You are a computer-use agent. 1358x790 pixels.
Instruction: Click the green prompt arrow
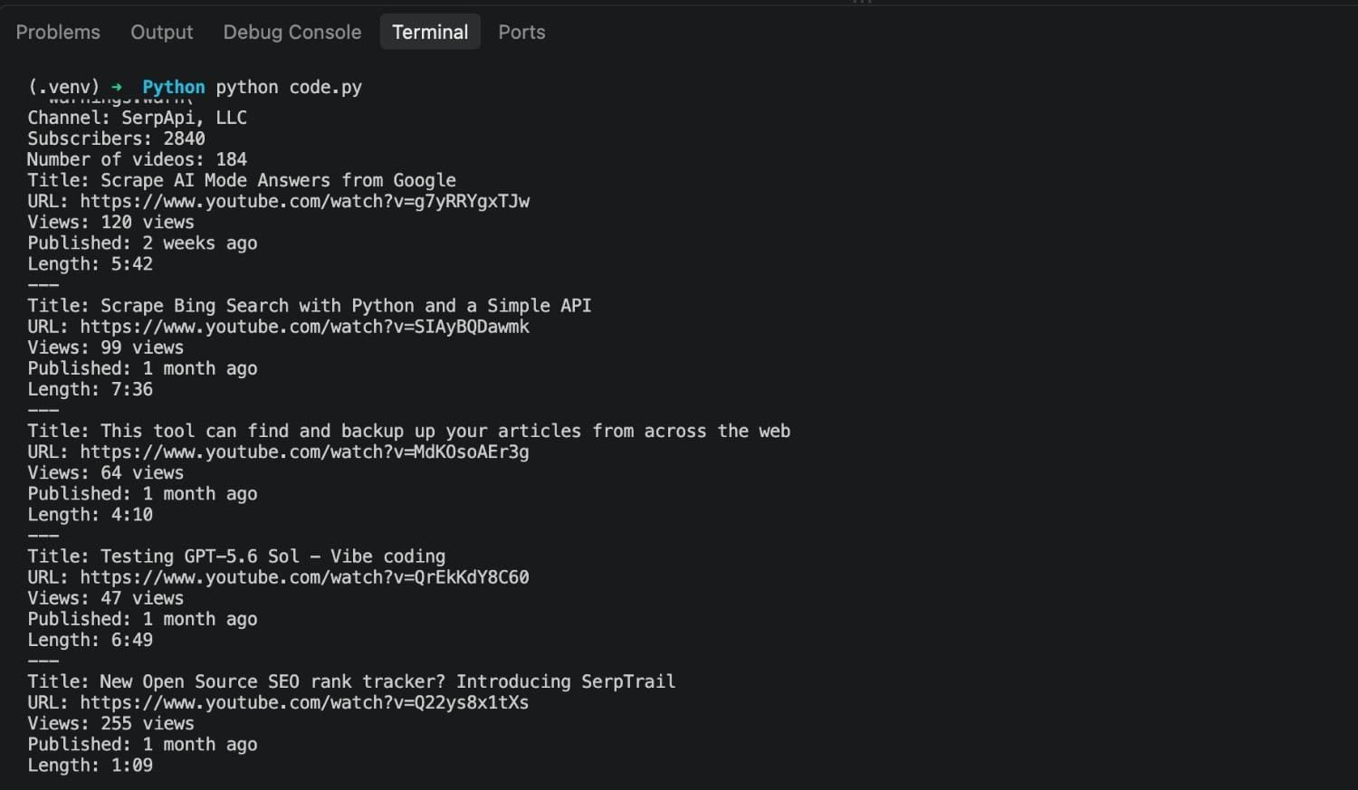pos(117,87)
